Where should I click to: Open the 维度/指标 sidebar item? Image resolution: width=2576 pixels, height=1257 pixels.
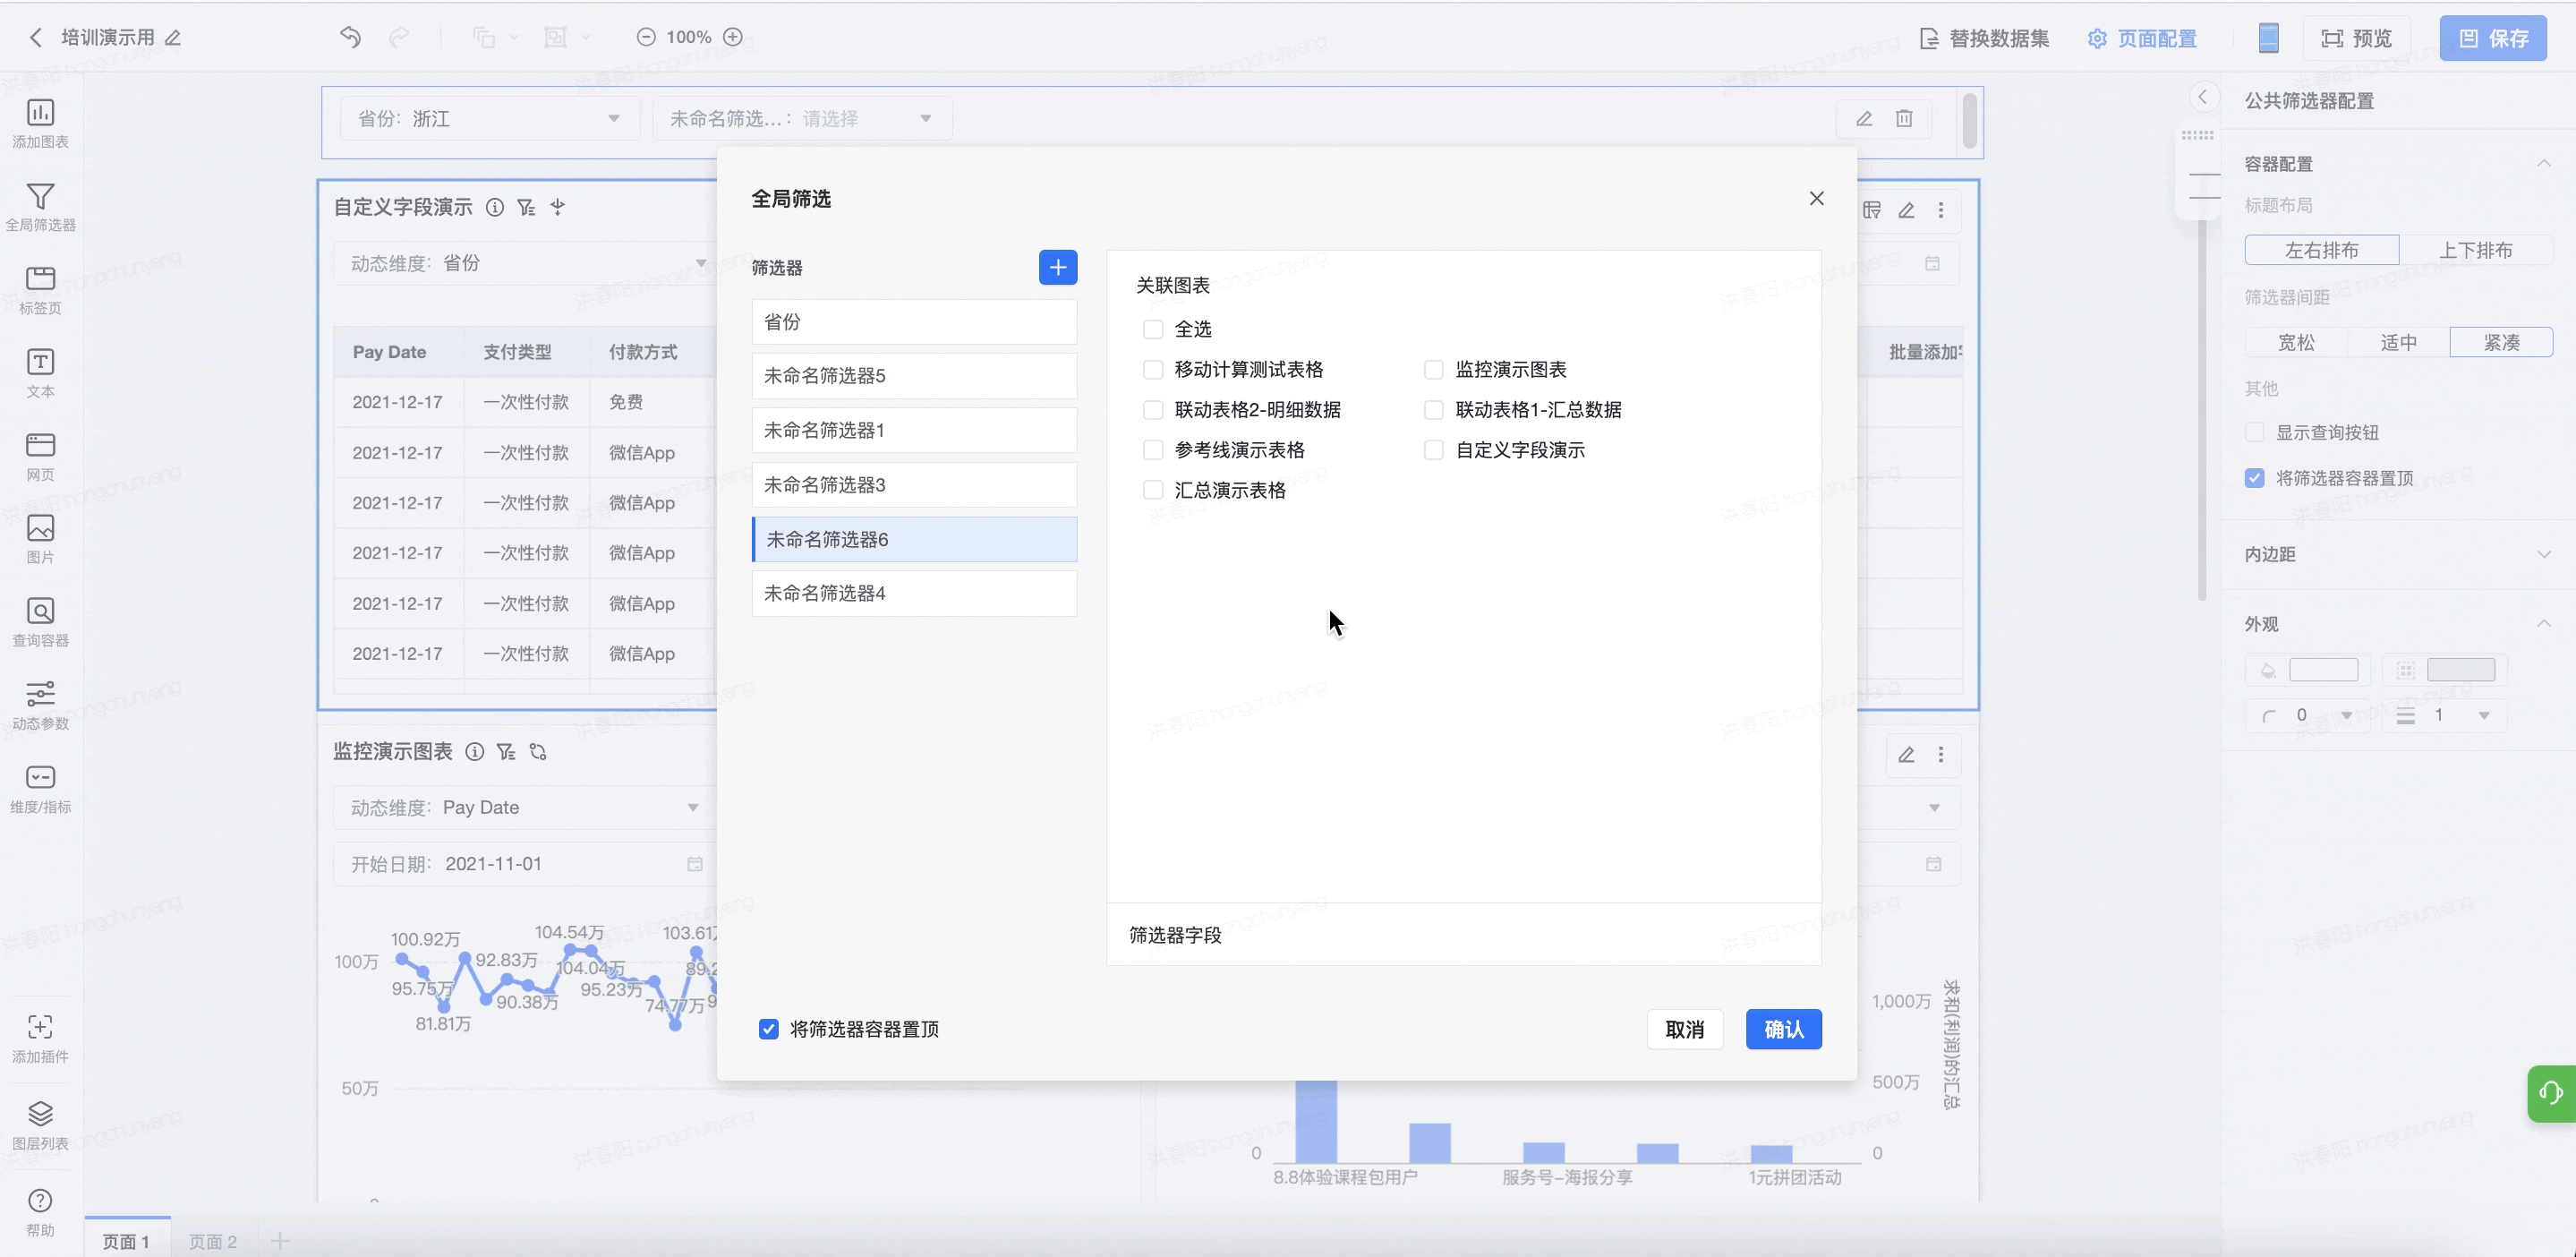coord(40,789)
